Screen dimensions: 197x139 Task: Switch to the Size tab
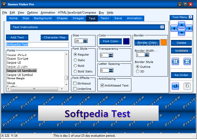(26, 18)
